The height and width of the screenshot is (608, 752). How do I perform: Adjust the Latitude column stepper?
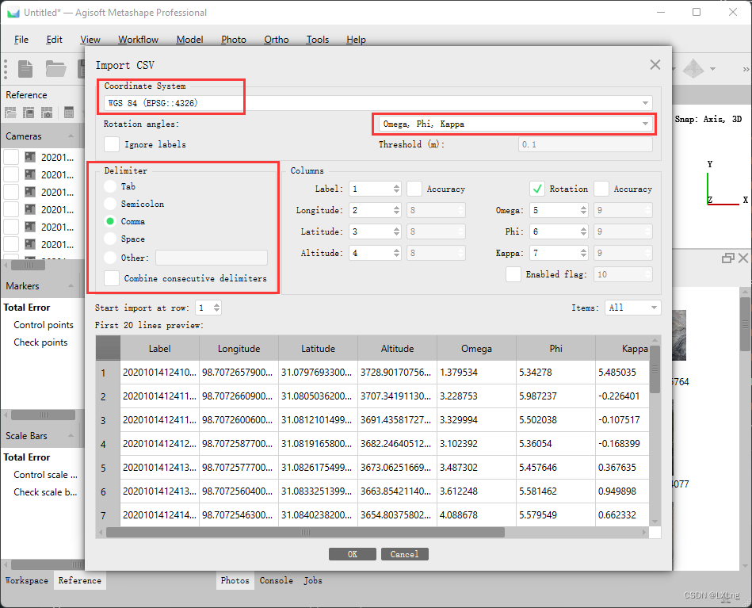point(396,231)
